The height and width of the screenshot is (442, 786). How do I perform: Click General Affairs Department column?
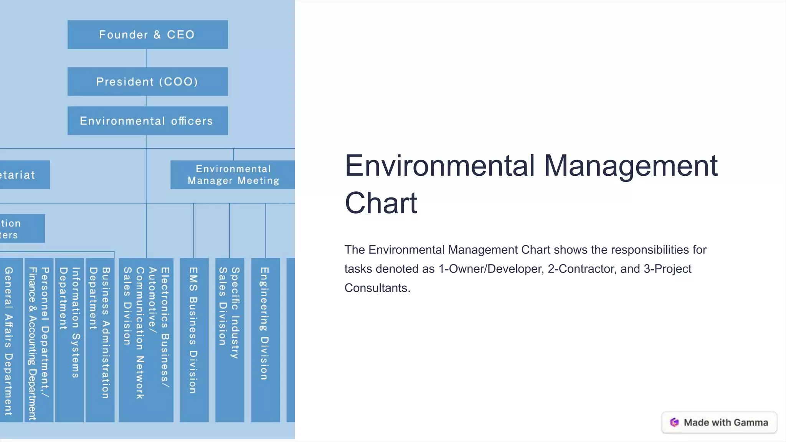click(10, 340)
